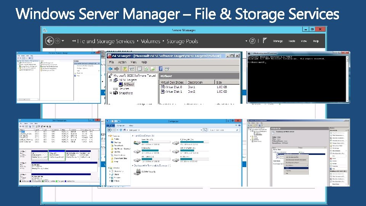Click the File Server Resource Manager thumbnail window
The image size is (366, 206).
[58, 77]
